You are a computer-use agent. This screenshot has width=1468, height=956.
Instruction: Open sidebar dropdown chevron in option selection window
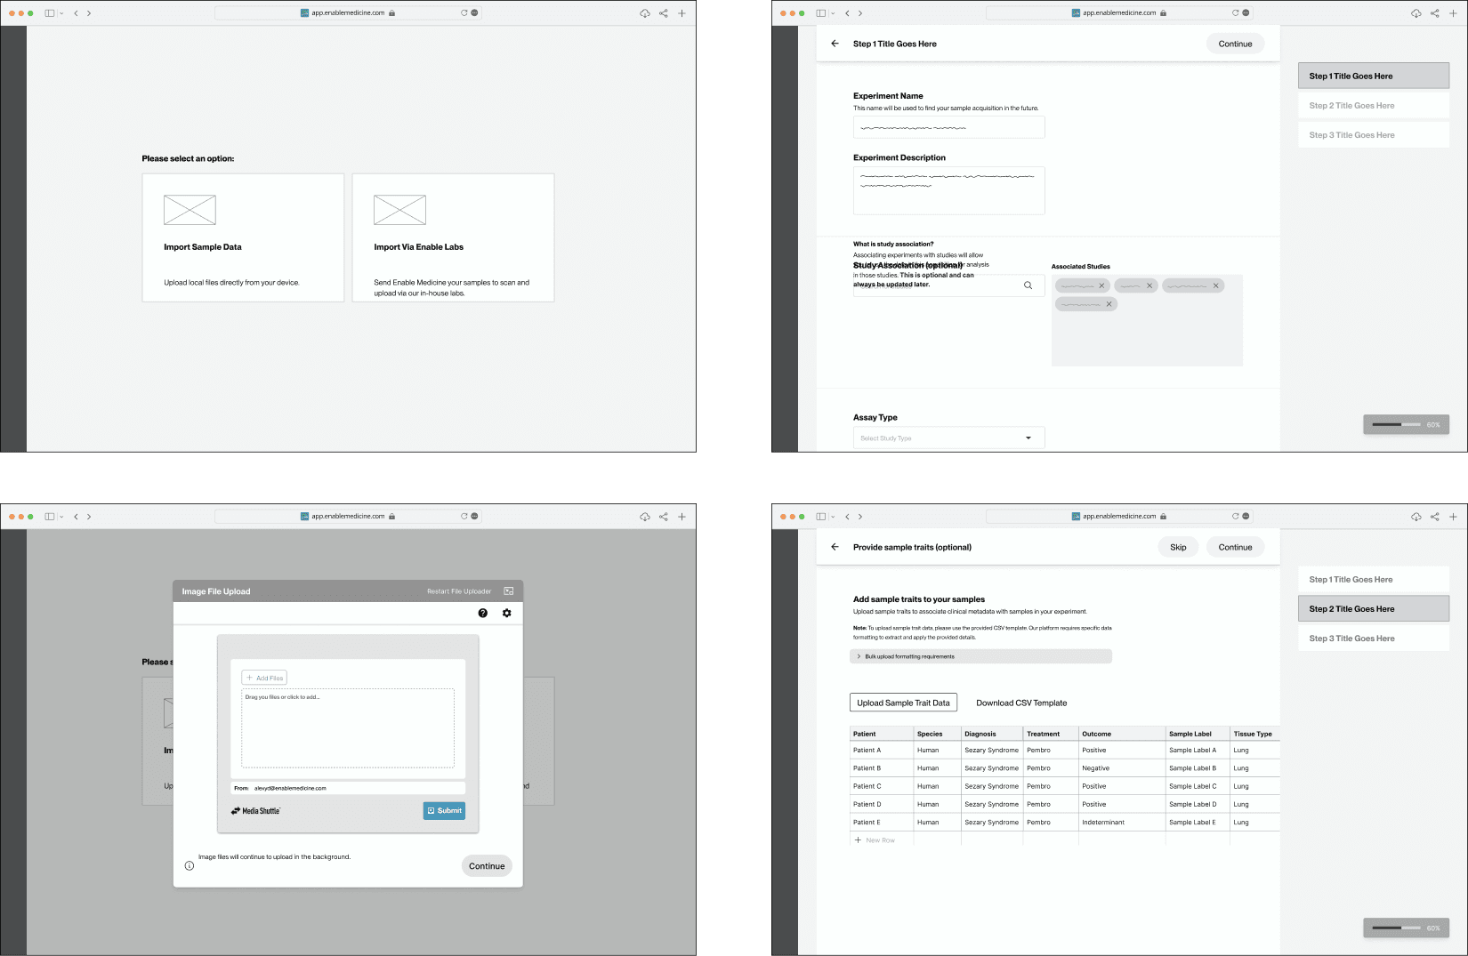tap(61, 13)
